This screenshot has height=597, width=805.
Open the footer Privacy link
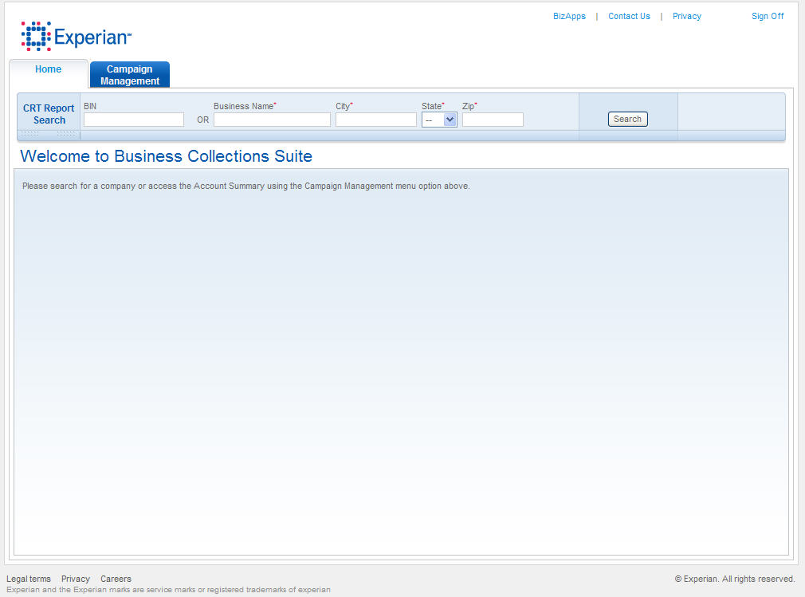pyautogui.click(x=76, y=579)
